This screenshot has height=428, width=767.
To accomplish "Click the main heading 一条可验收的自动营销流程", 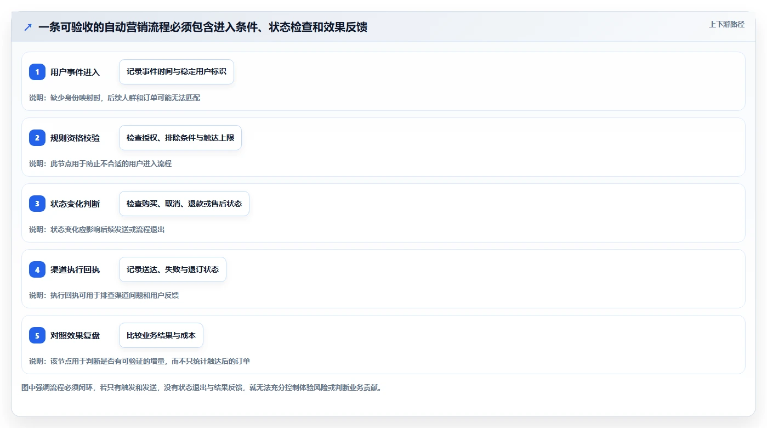I will click(x=203, y=27).
